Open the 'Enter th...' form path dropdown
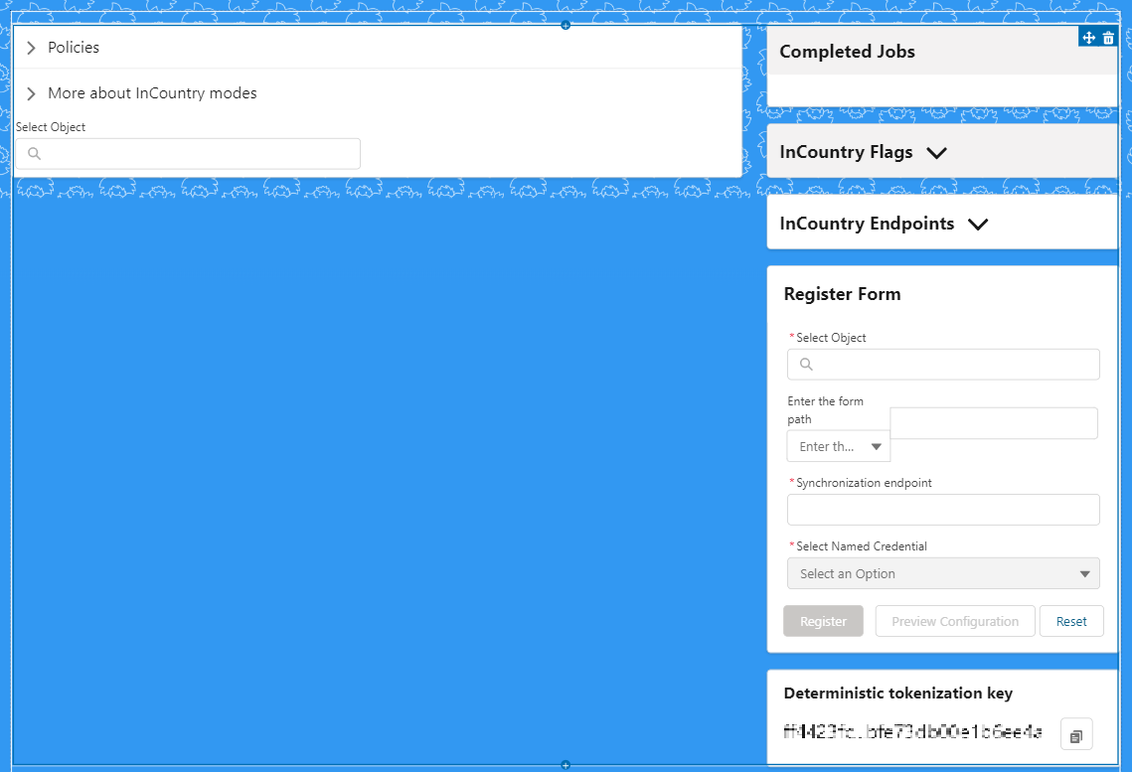The height and width of the screenshot is (772, 1132). pos(838,446)
